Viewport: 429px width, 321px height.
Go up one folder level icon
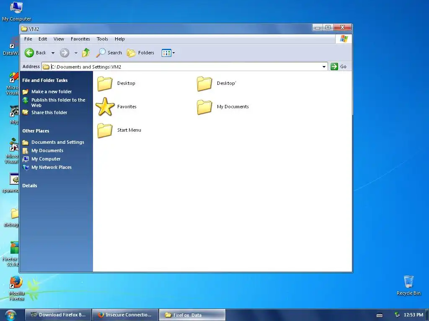(86, 53)
